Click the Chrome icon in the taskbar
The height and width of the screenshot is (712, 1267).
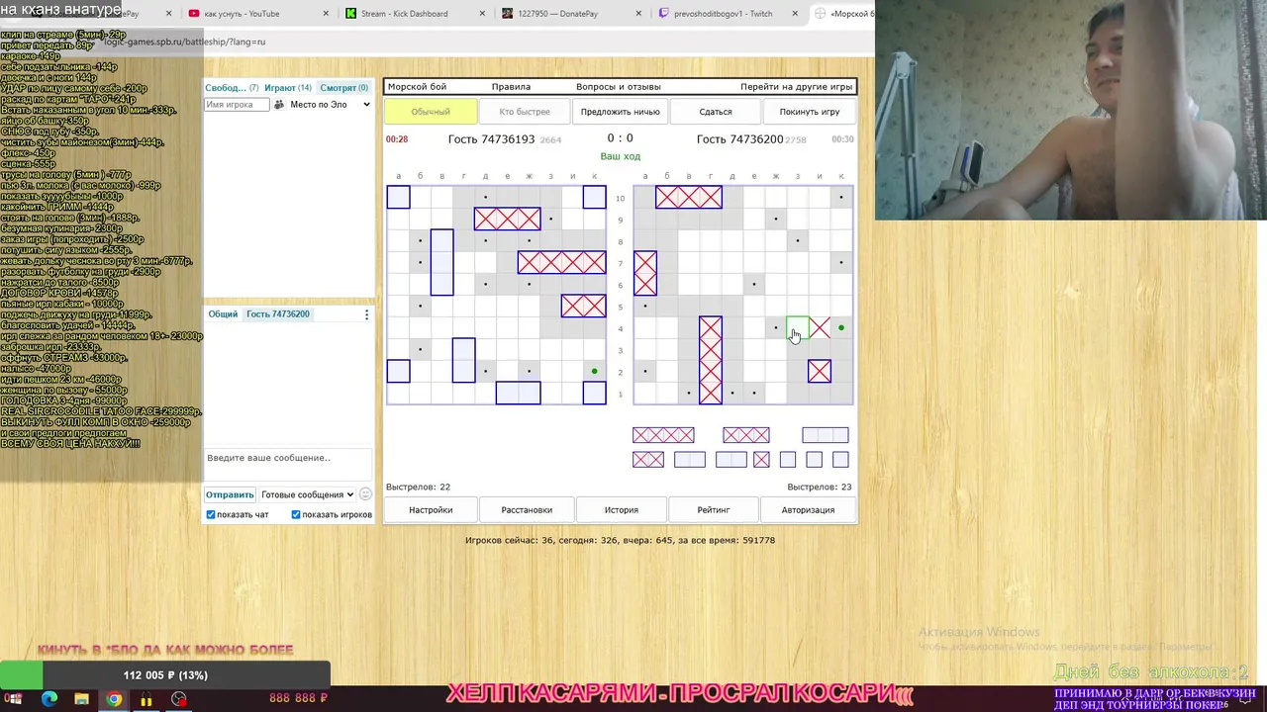coord(115,699)
